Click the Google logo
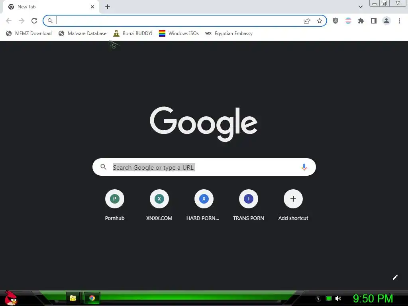 pos(204,124)
